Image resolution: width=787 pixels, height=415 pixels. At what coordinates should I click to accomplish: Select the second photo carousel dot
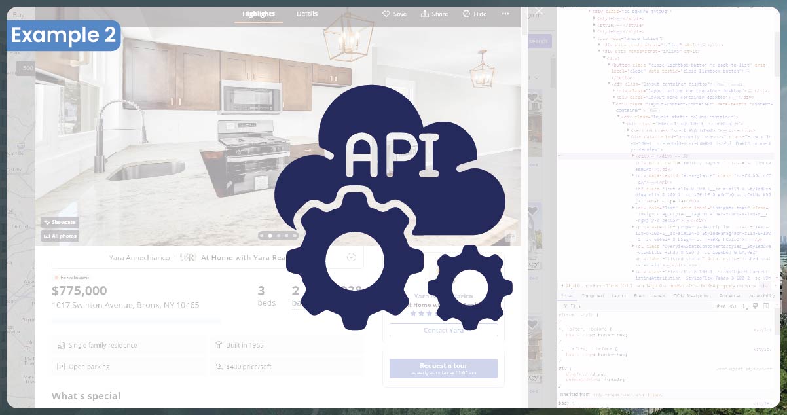point(270,235)
